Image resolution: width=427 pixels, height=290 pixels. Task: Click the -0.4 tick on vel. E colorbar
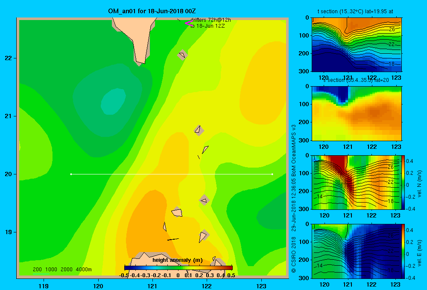pos(411,278)
